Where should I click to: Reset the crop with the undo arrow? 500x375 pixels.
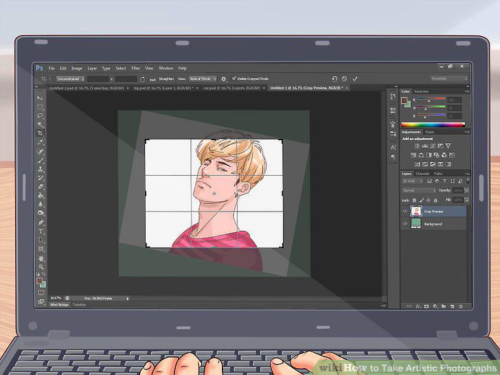(334, 78)
